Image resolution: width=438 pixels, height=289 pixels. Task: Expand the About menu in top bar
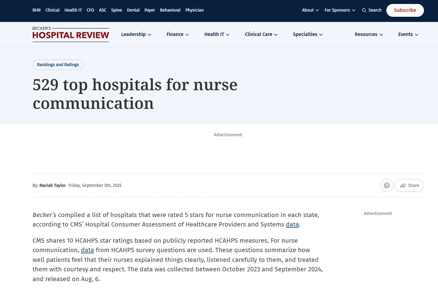310,10
